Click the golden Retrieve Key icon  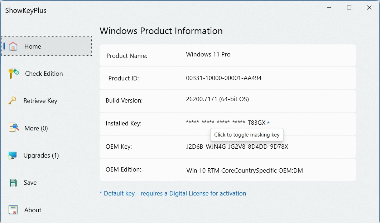[x=12, y=101]
